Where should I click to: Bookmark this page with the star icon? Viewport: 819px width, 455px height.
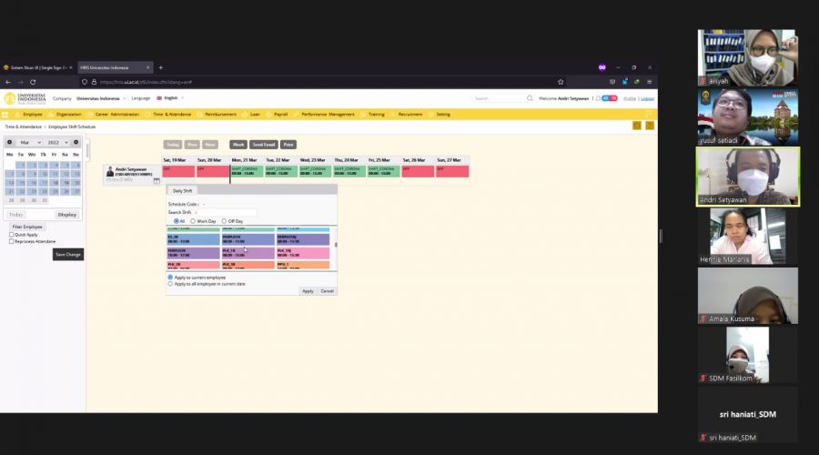(x=561, y=82)
